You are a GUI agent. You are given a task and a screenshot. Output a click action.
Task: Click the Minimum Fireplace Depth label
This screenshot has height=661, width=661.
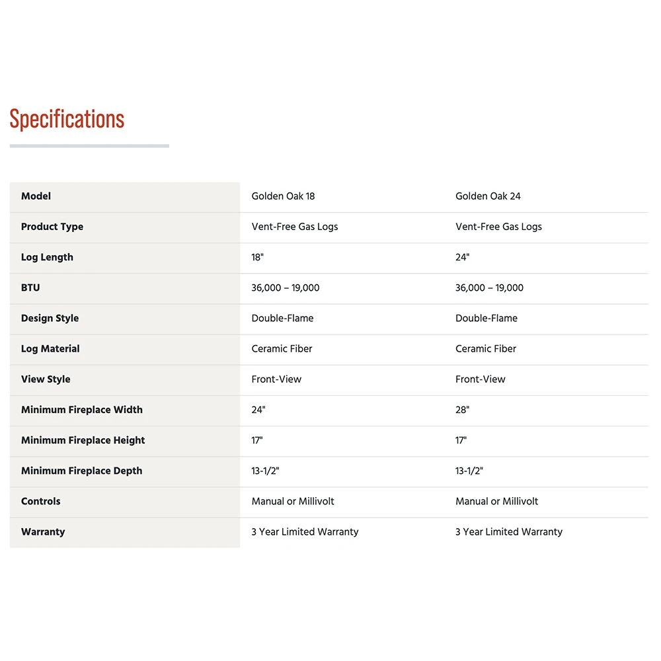click(x=81, y=471)
